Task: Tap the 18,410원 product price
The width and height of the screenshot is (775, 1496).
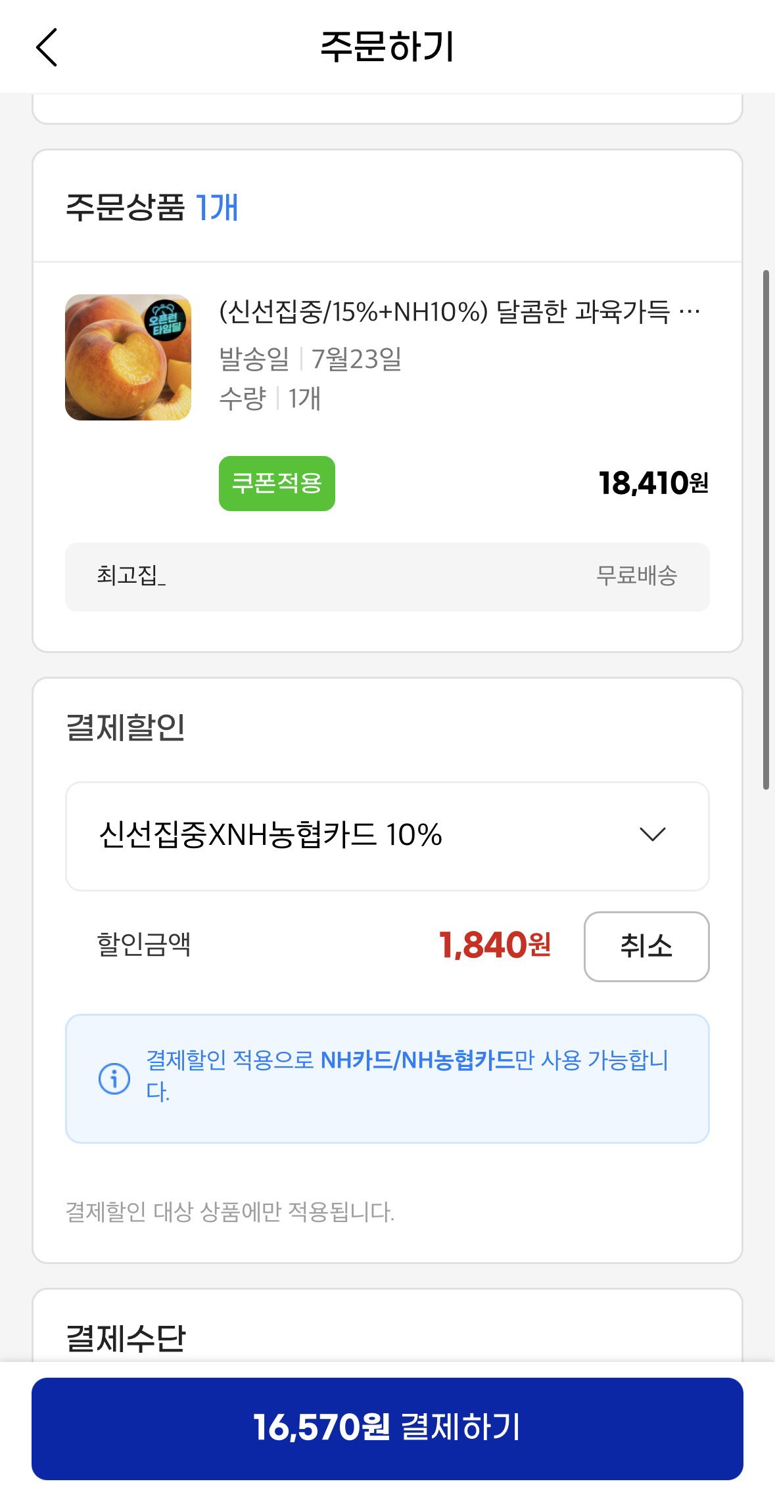Action: (653, 483)
